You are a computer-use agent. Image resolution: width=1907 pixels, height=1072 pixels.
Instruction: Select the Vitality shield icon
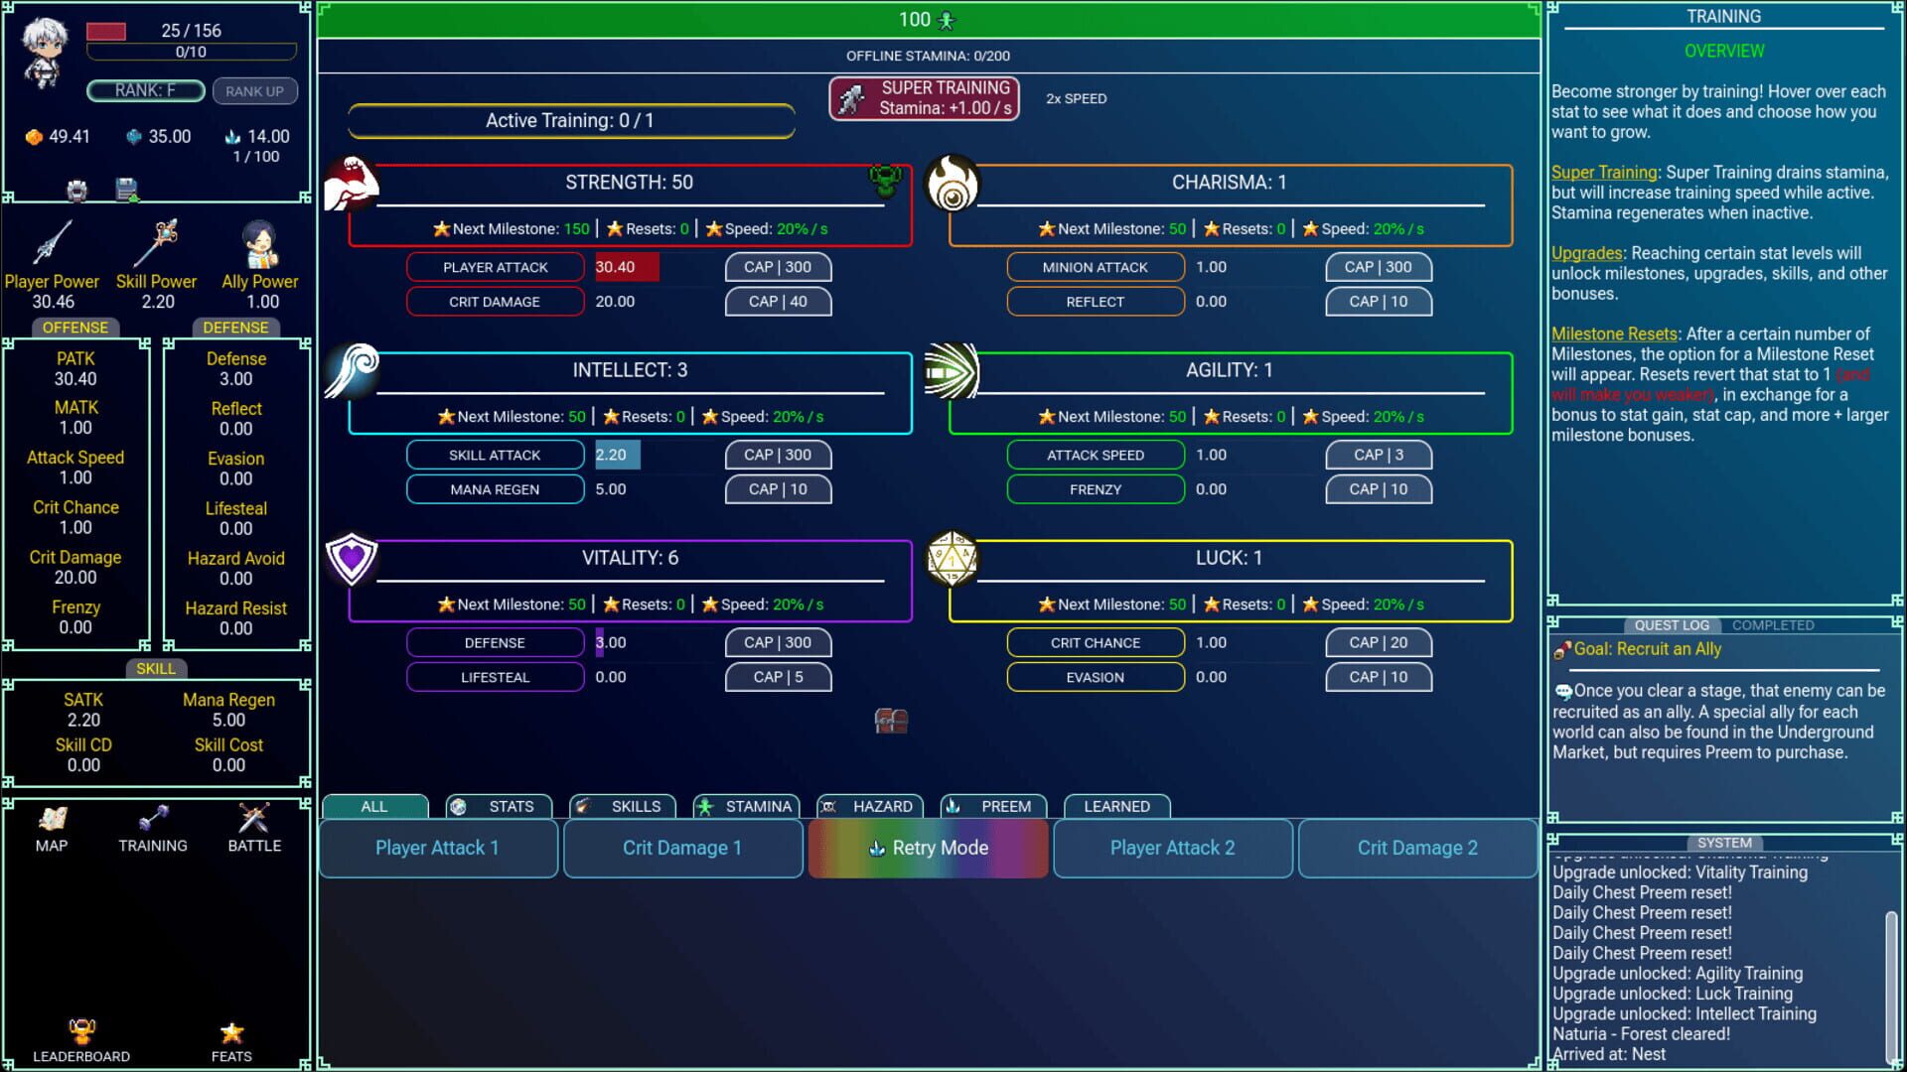pos(350,560)
